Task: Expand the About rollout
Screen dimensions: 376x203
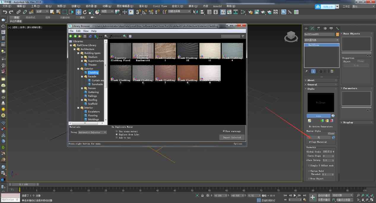Action: [321, 80]
